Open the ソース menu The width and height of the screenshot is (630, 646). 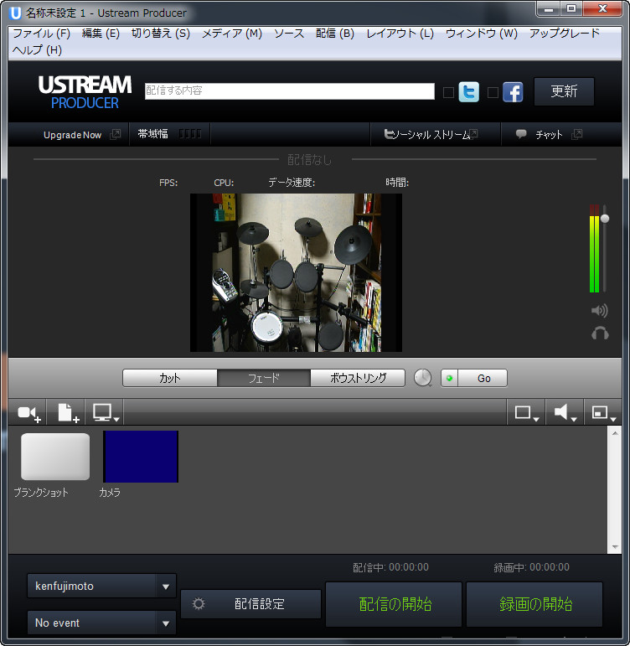pyautogui.click(x=289, y=34)
